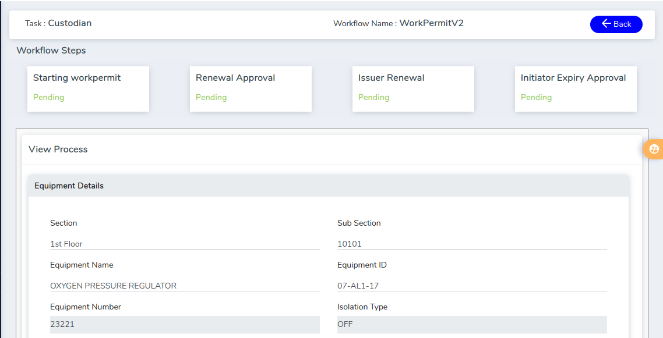Click the Workflow Steps heading
Screen dimensions: 663x338
pyautogui.click(x=51, y=51)
